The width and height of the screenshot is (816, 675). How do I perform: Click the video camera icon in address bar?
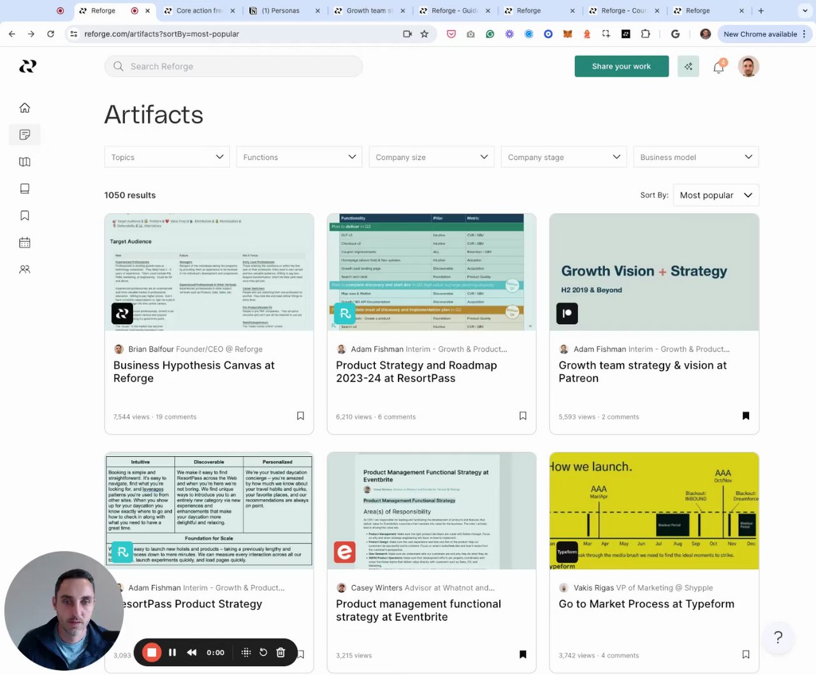pyautogui.click(x=407, y=34)
